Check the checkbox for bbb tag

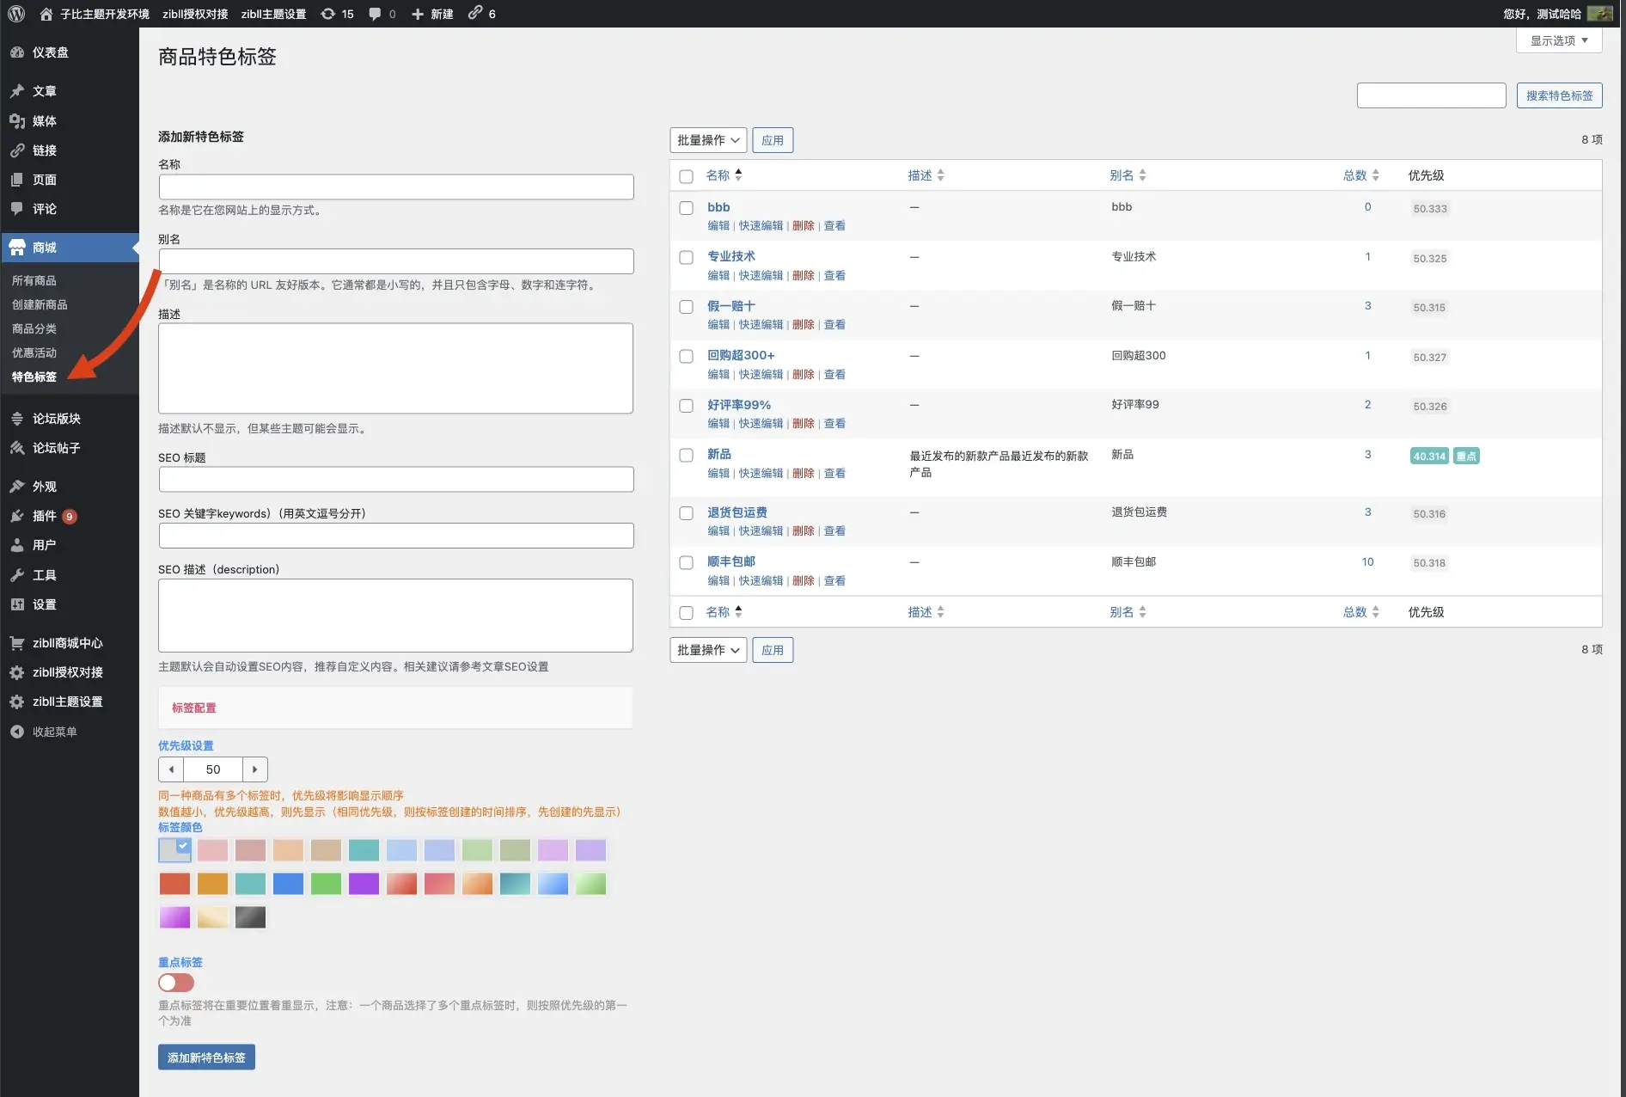(686, 208)
